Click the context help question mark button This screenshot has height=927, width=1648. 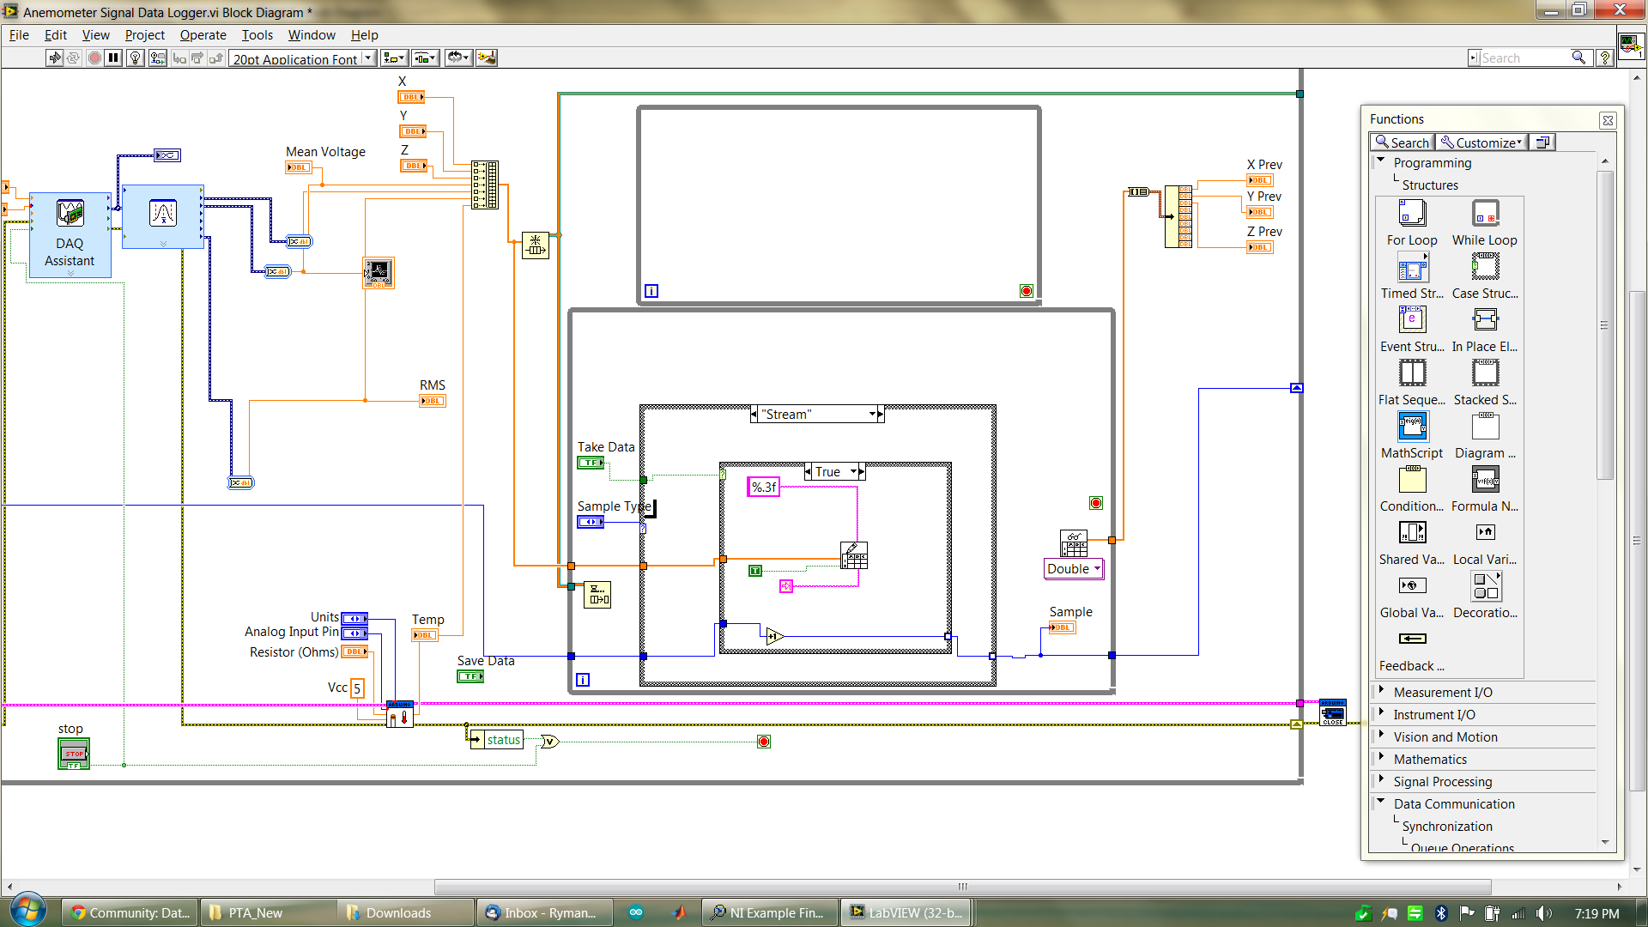[1604, 58]
